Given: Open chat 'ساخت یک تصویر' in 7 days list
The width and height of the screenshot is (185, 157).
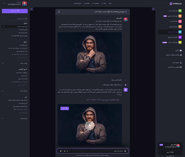Looking at the screenshot, I should click(x=23, y=79).
